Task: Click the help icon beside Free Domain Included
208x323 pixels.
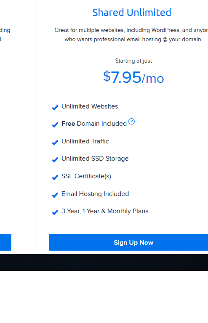Action: 131,122
